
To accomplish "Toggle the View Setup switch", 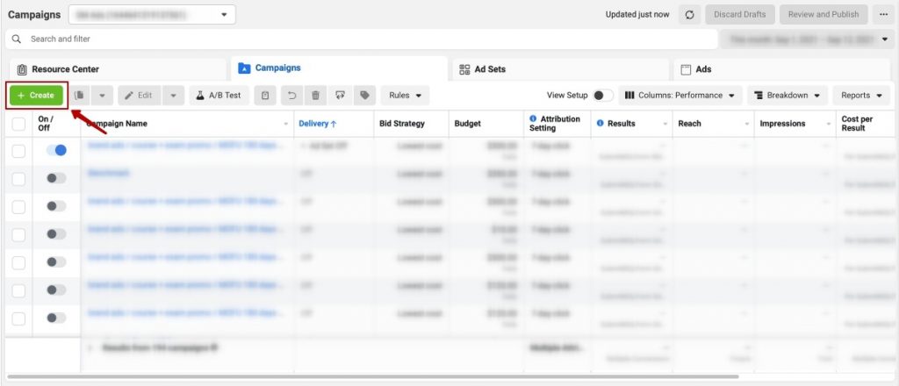I will point(602,95).
